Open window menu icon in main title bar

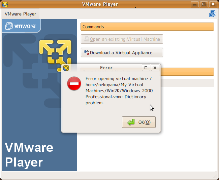point(5,4)
